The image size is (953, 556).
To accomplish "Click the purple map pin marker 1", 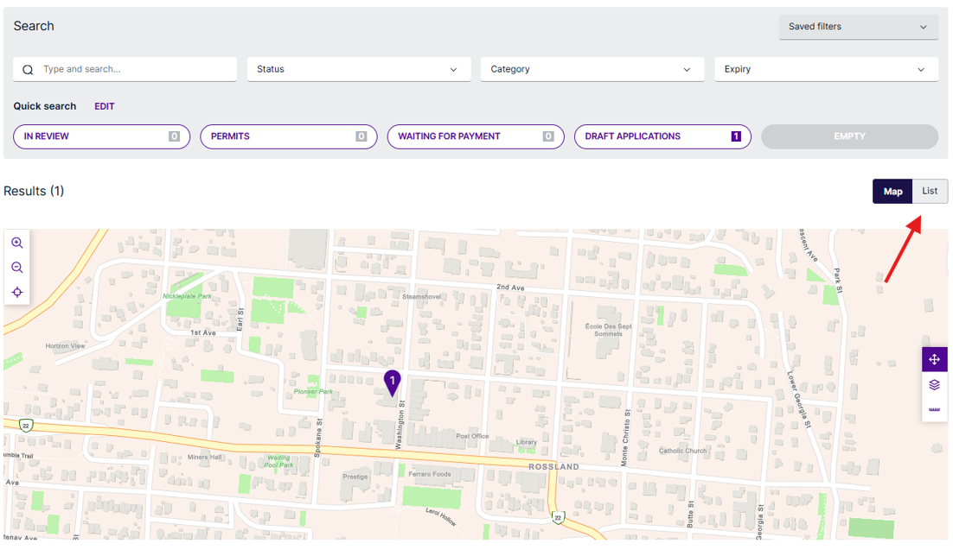I will 392,382.
